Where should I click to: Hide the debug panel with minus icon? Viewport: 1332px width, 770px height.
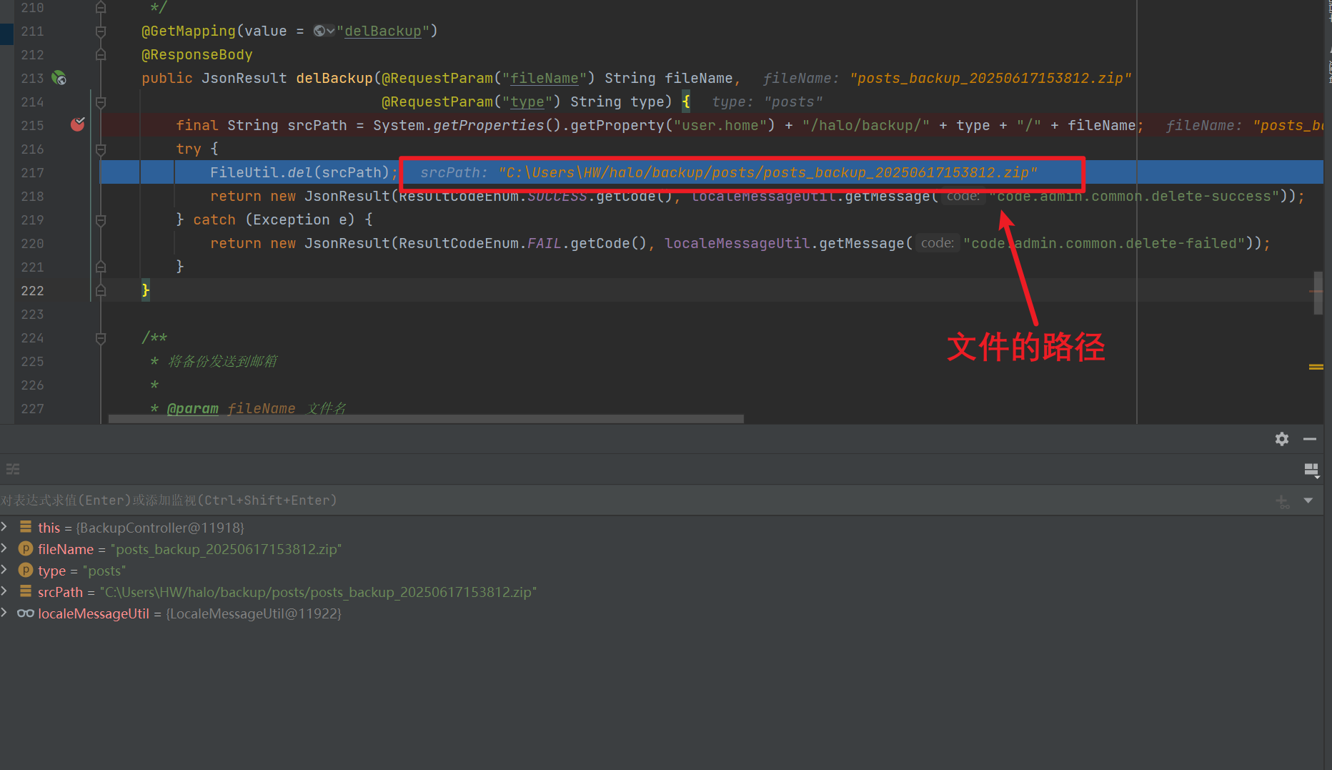[1310, 439]
